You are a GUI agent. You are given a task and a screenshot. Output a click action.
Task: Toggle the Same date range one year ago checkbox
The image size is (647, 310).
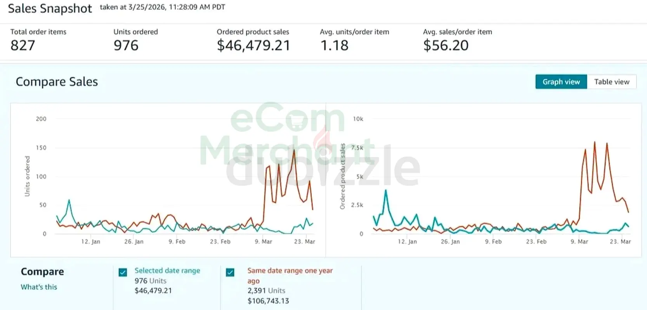pos(230,272)
